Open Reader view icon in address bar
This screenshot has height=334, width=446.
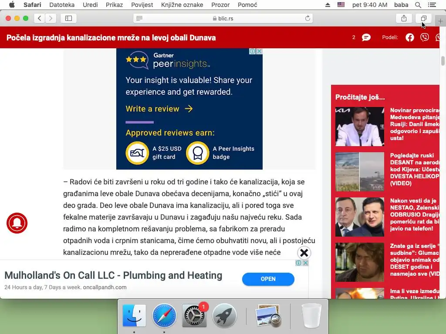pos(139,18)
